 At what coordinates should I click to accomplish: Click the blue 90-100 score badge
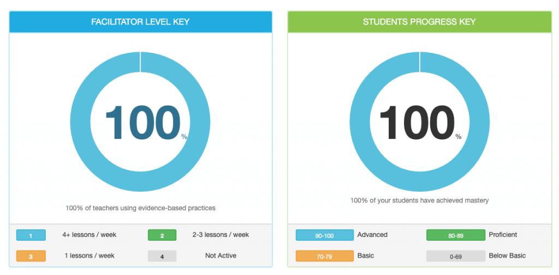324,235
